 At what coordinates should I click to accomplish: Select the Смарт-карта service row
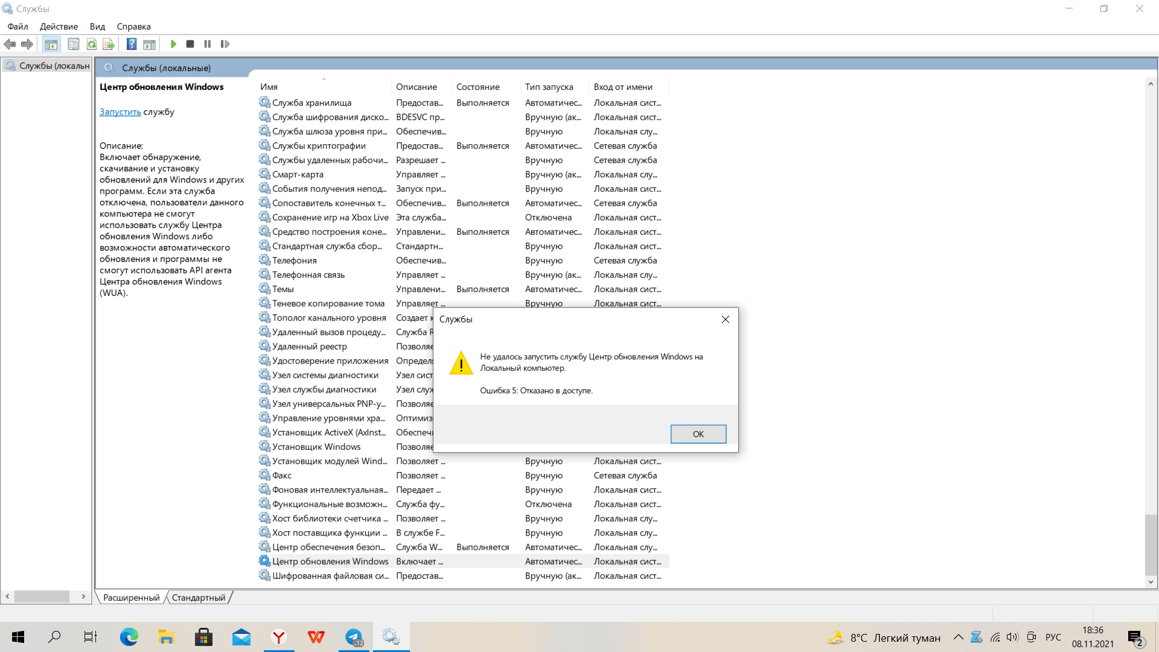463,174
